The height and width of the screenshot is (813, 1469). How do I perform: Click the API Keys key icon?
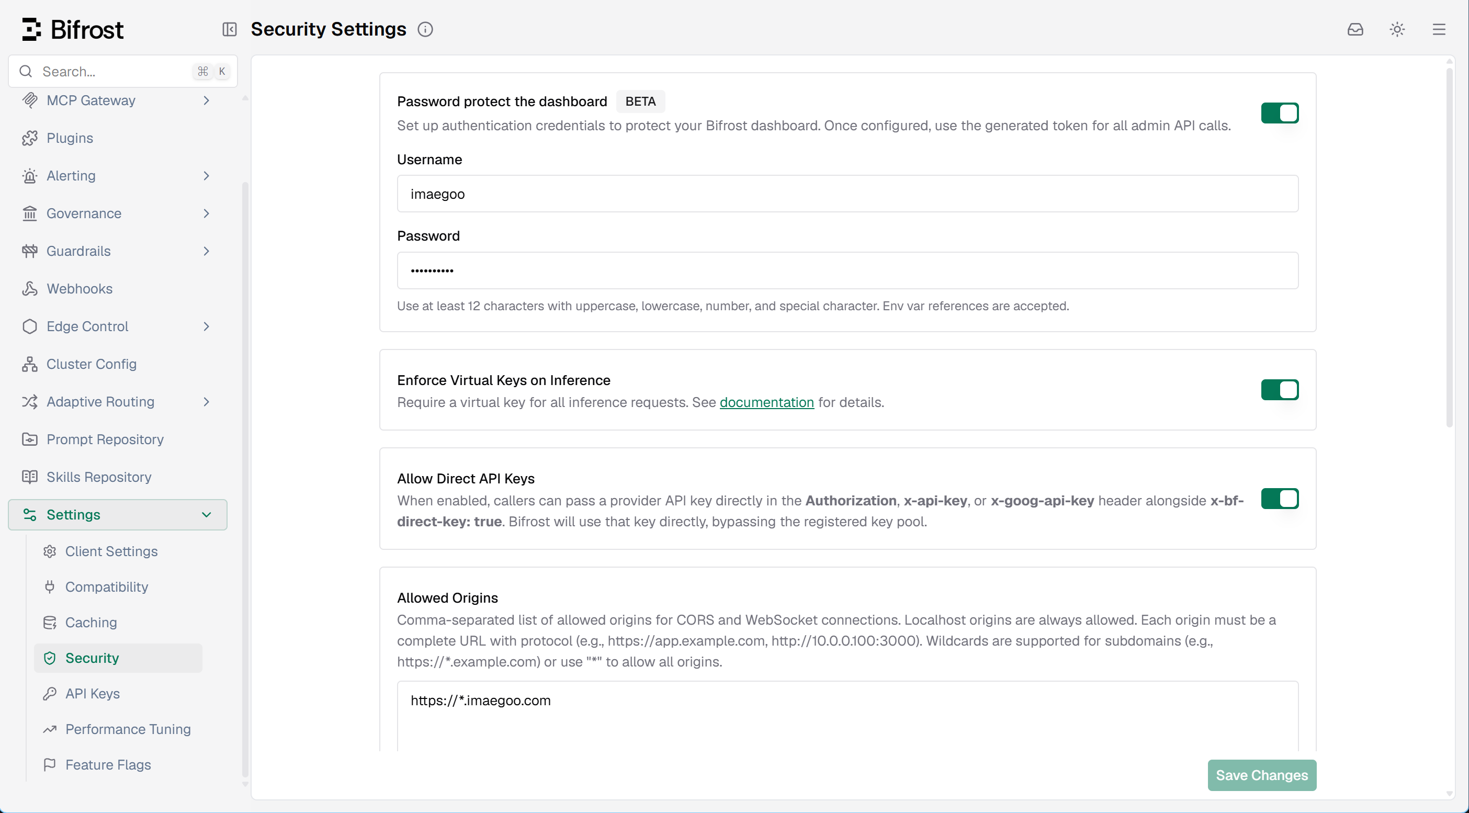[x=50, y=693]
